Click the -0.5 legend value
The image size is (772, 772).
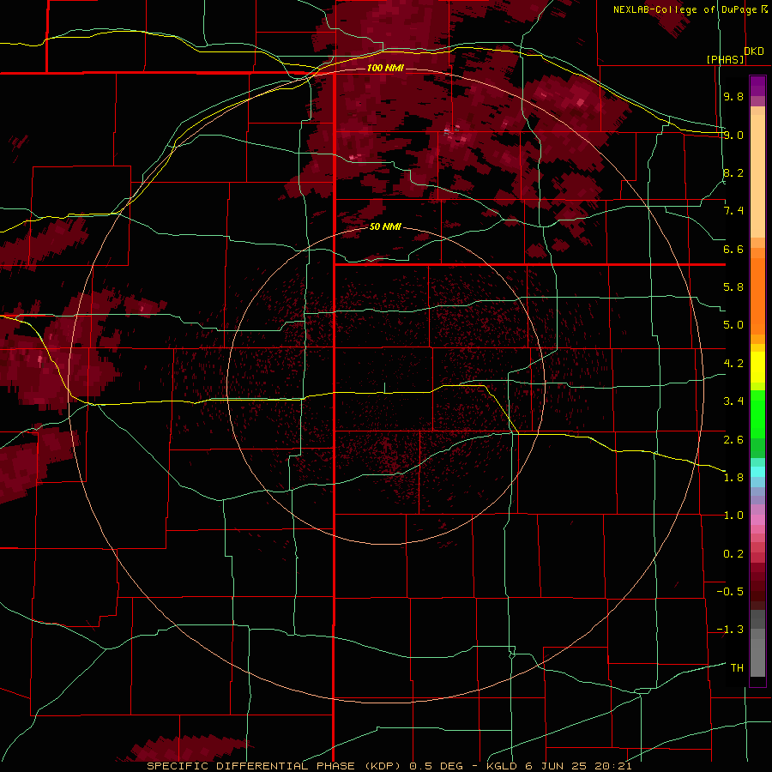point(730,592)
